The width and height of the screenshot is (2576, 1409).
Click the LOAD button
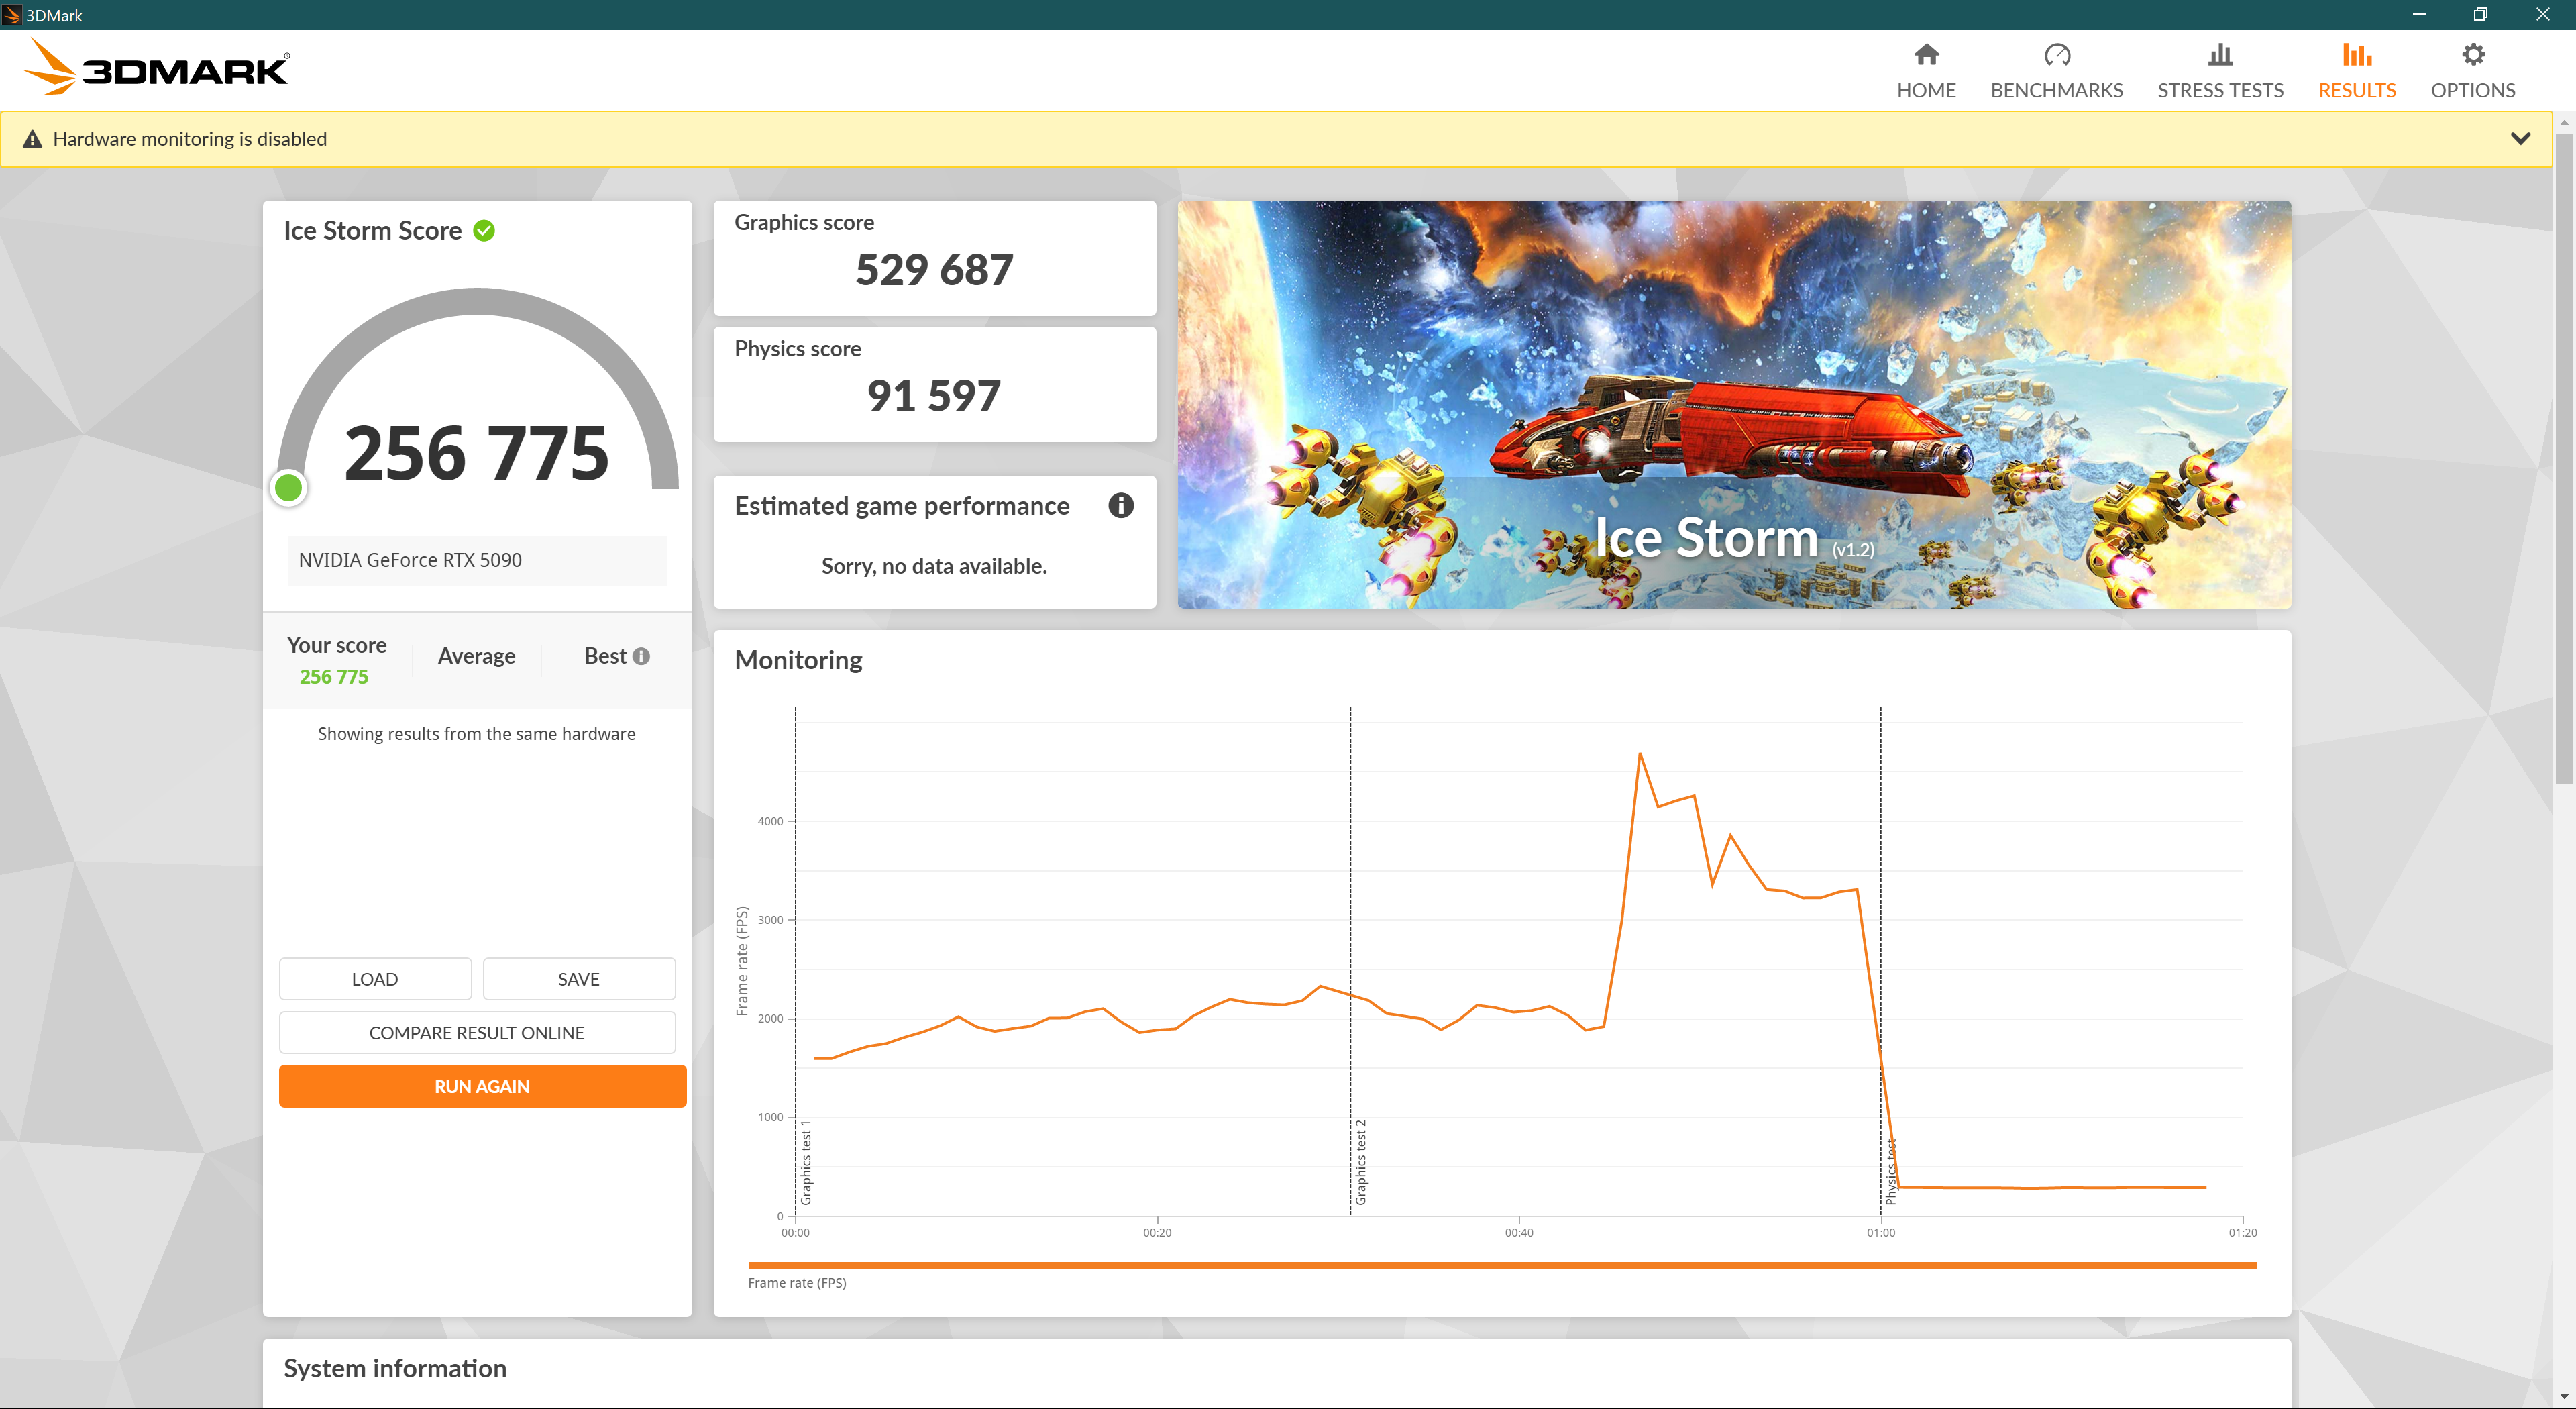click(375, 979)
